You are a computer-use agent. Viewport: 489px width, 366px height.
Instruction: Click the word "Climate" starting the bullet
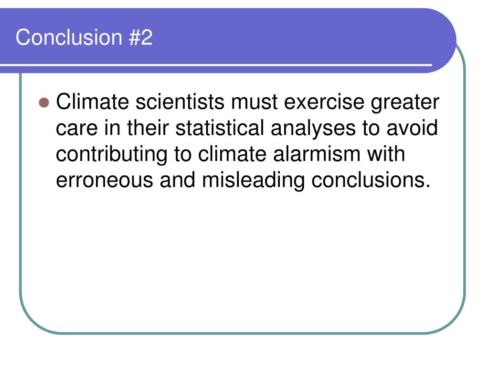[92, 102]
